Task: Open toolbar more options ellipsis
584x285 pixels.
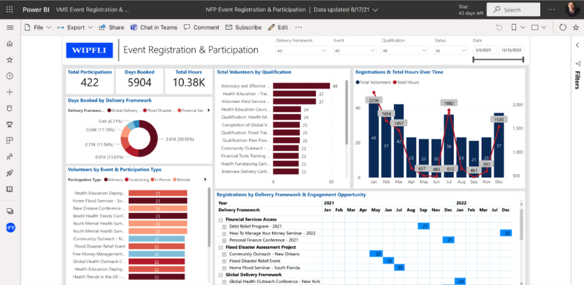Action: [x=298, y=27]
